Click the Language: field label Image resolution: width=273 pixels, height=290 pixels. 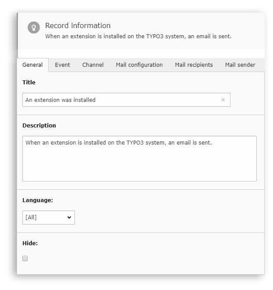click(38, 200)
